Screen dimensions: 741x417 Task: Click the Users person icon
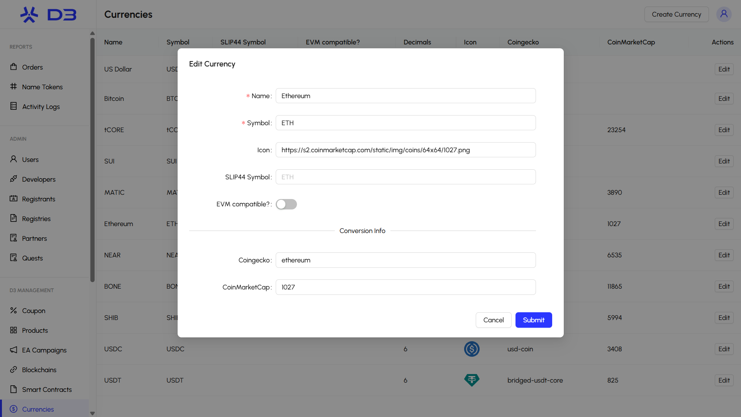14,159
